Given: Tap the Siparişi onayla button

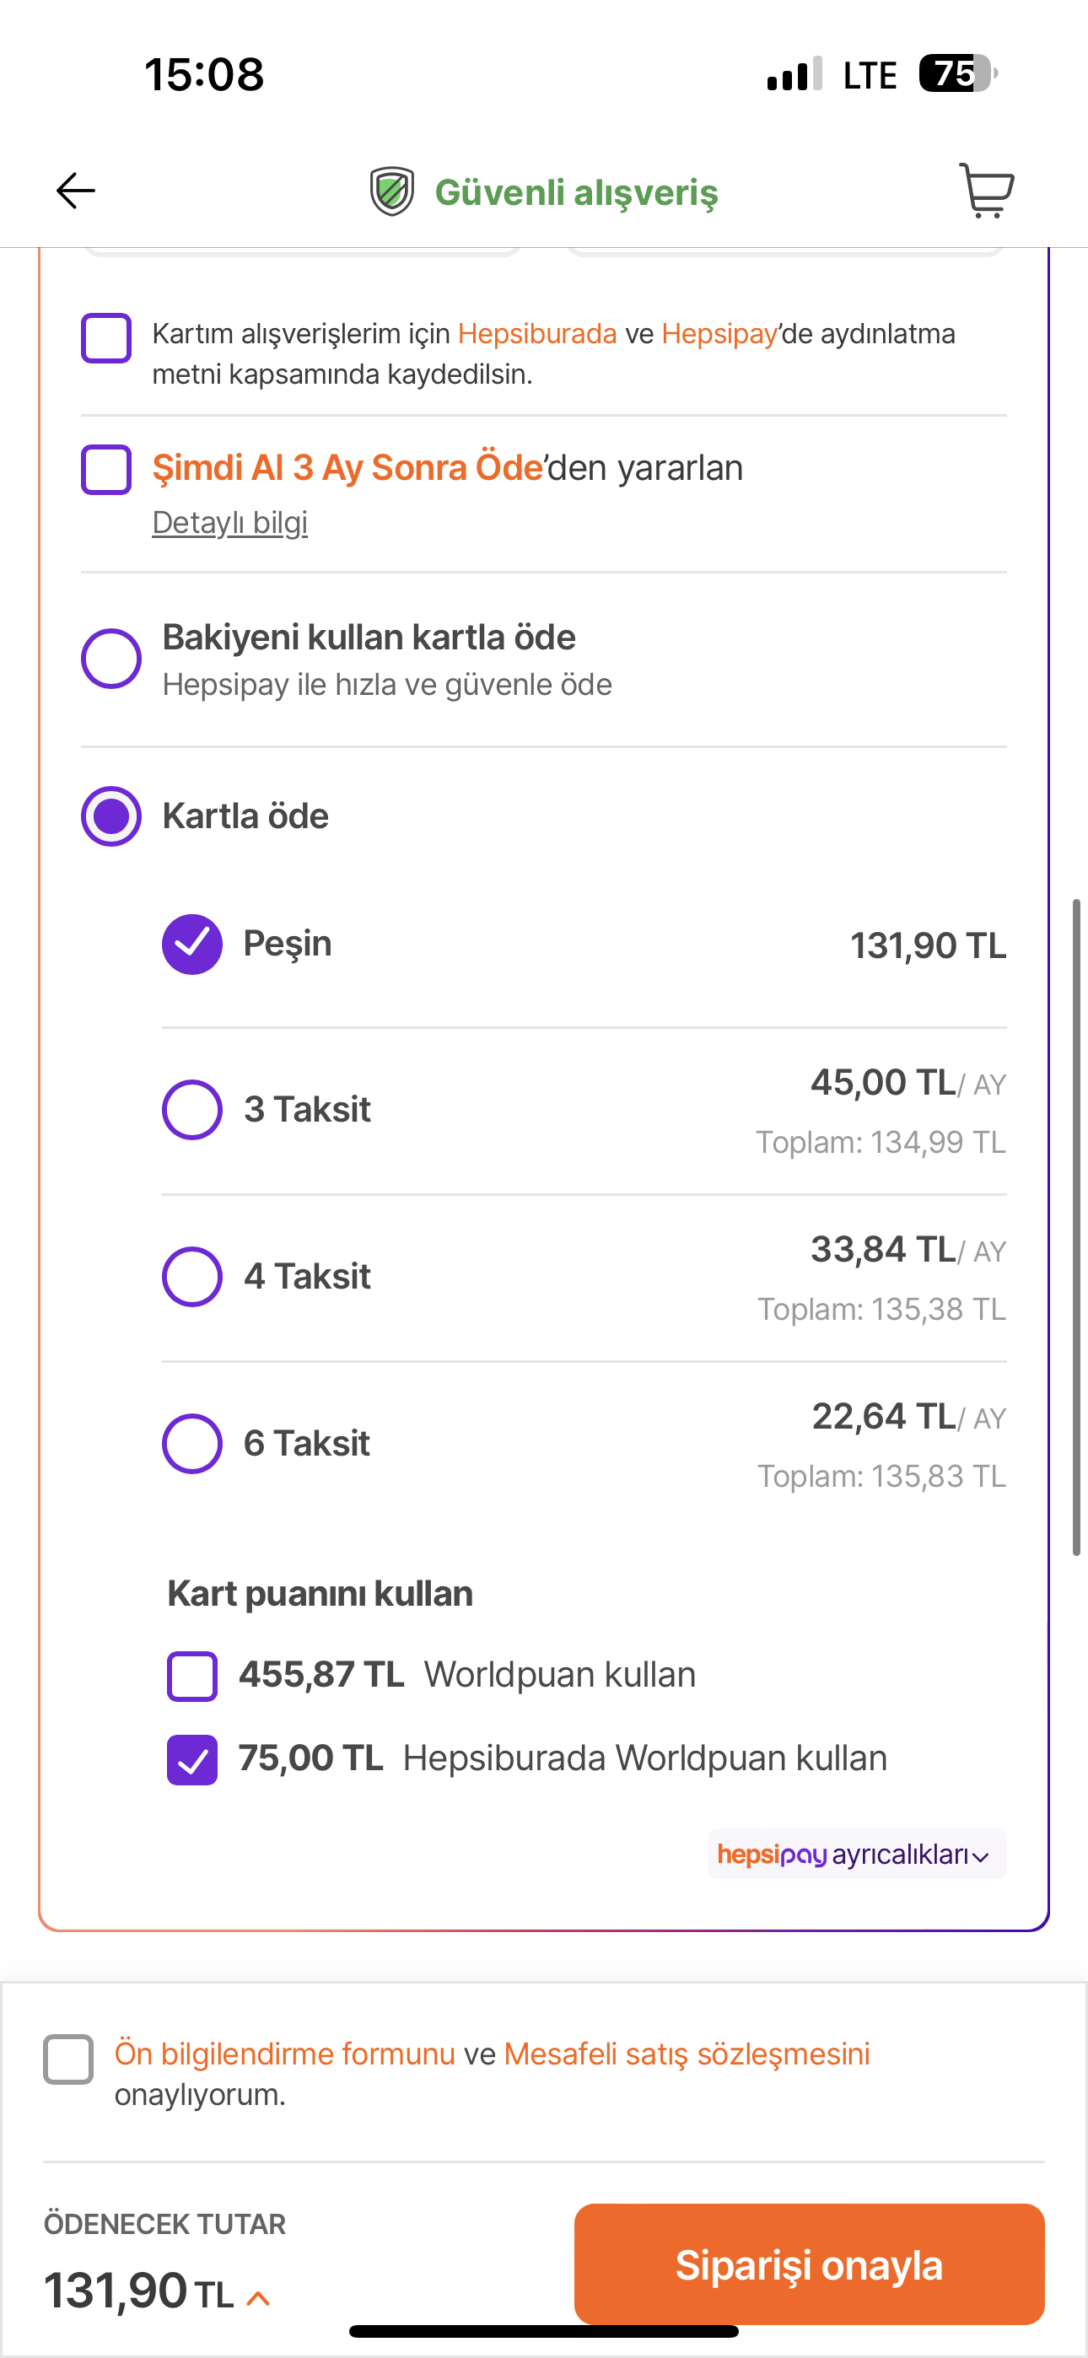Looking at the screenshot, I should 809,2264.
